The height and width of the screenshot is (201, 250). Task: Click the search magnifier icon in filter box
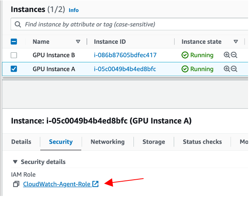[18, 24]
